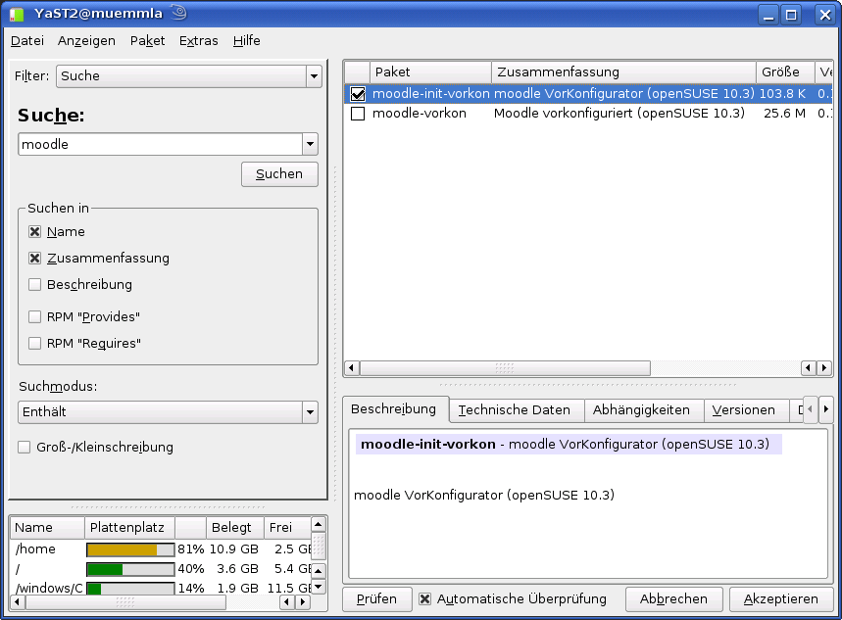Sort by the Zusammenfassung column header

pos(624,72)
